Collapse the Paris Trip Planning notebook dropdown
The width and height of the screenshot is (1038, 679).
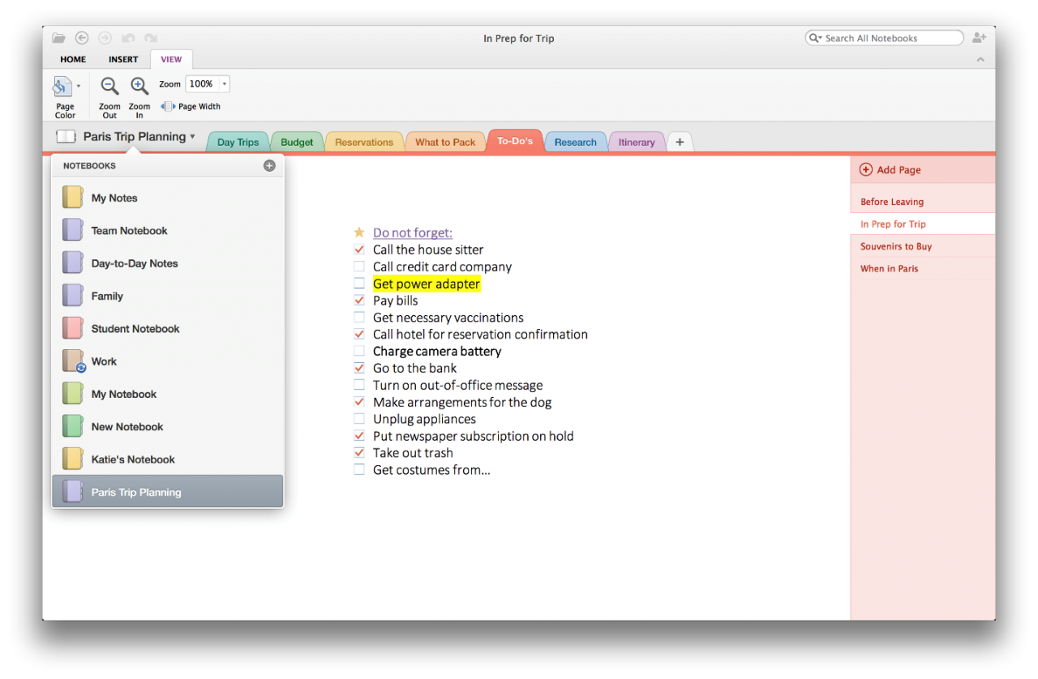192,137
